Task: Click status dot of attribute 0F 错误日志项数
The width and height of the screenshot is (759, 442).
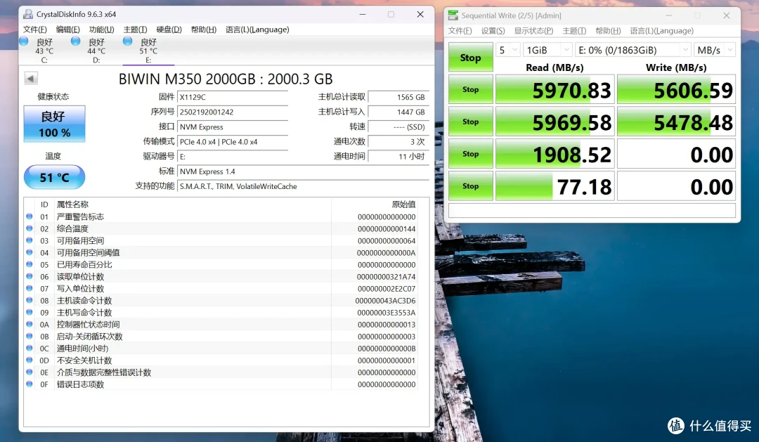Action: (30, 384)
